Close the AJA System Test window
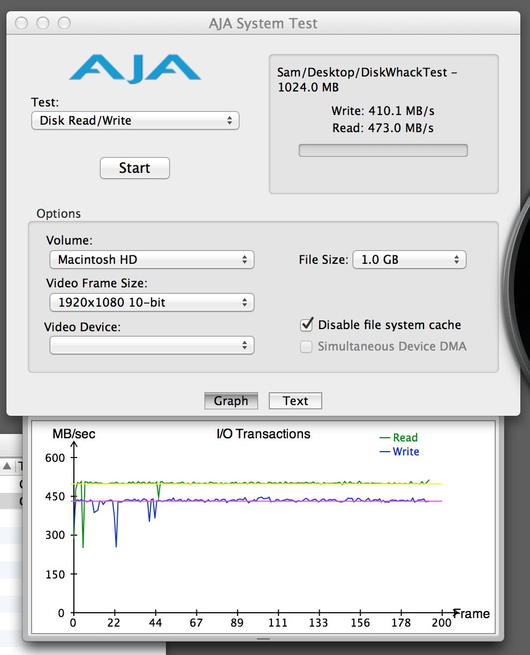 coord(21,24)
